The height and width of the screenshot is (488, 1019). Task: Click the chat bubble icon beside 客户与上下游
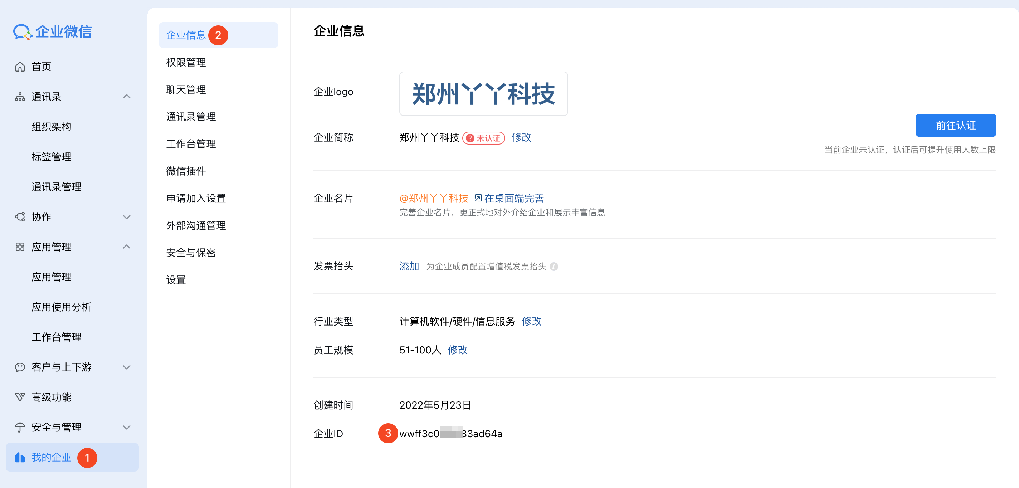(20, 367)
